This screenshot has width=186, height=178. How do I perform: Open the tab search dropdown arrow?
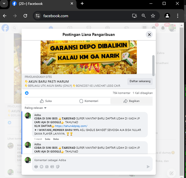click(x=4, y=3)
